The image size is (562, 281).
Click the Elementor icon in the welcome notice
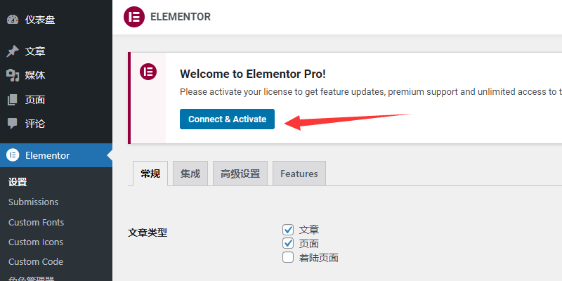pyautogui.click(x=148, y=72)
